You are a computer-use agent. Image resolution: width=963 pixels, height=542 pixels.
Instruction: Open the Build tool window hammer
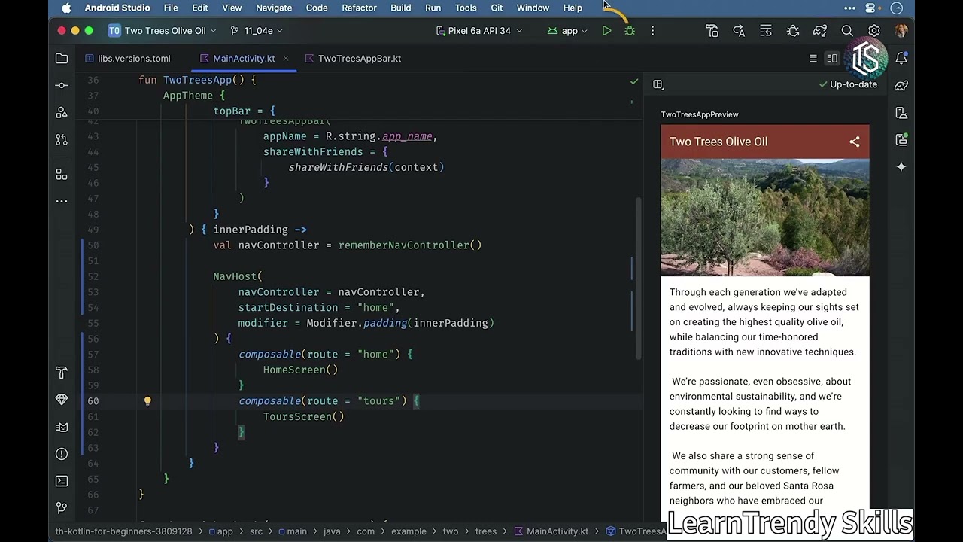point(62,373)
